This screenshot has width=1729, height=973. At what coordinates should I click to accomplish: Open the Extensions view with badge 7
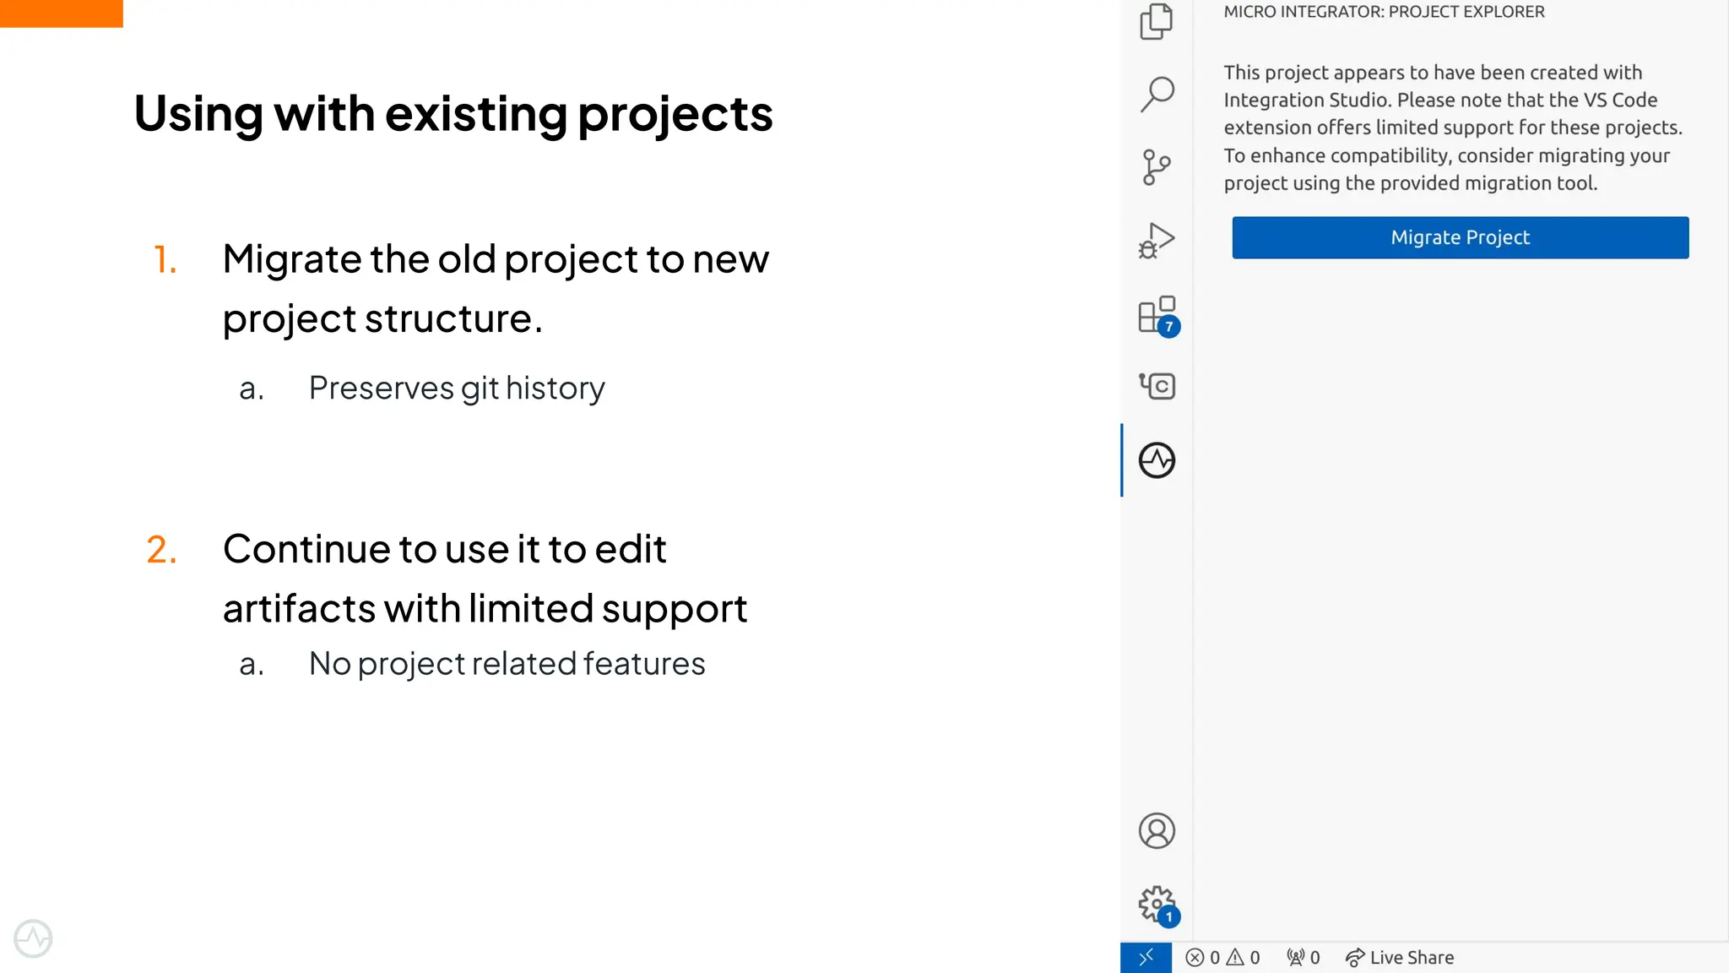(x=1157, y=315)
